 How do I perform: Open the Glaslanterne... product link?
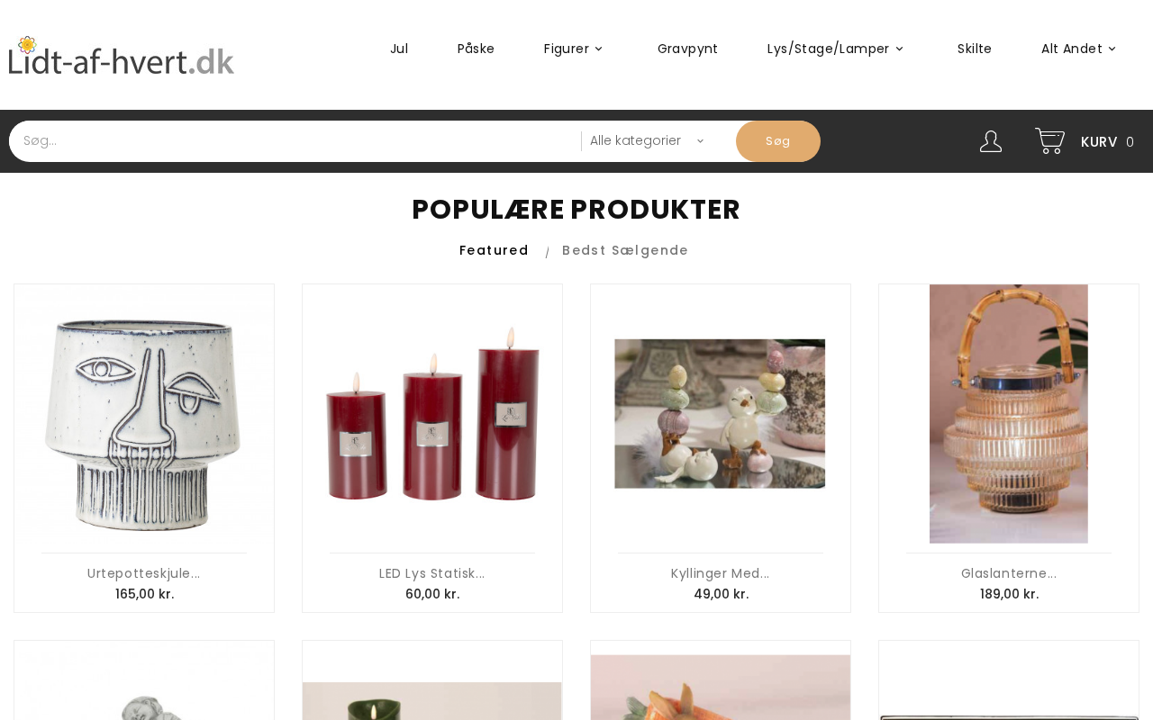pos(1009,573)
